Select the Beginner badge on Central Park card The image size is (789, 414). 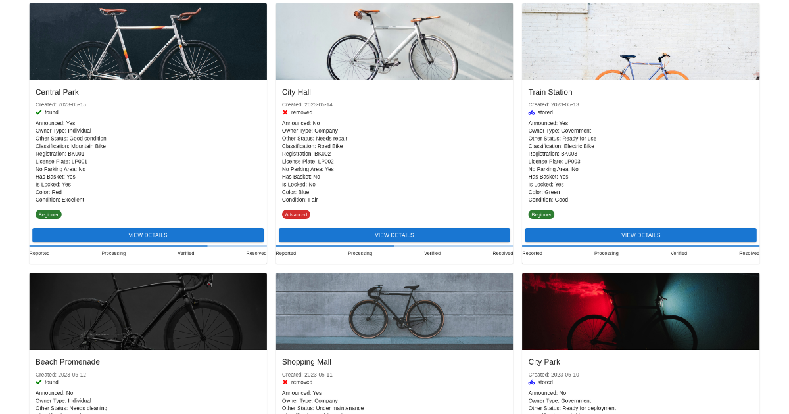coord(48,214)
